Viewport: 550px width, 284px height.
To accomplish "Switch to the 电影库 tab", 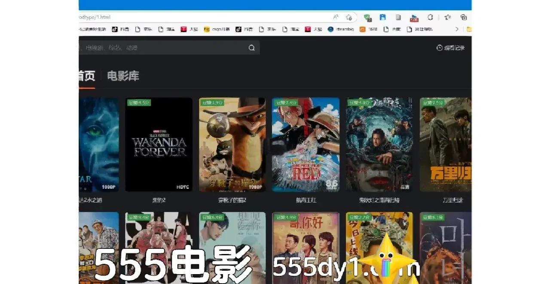I will pos(123,76).
